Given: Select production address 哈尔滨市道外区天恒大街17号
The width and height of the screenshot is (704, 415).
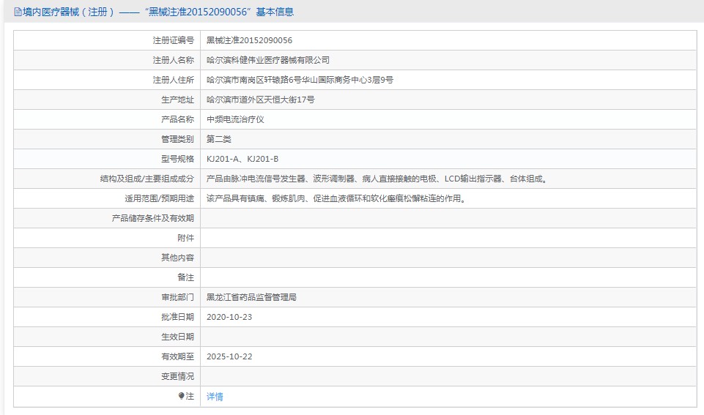Looking at the screenshot, I should 260,100.
